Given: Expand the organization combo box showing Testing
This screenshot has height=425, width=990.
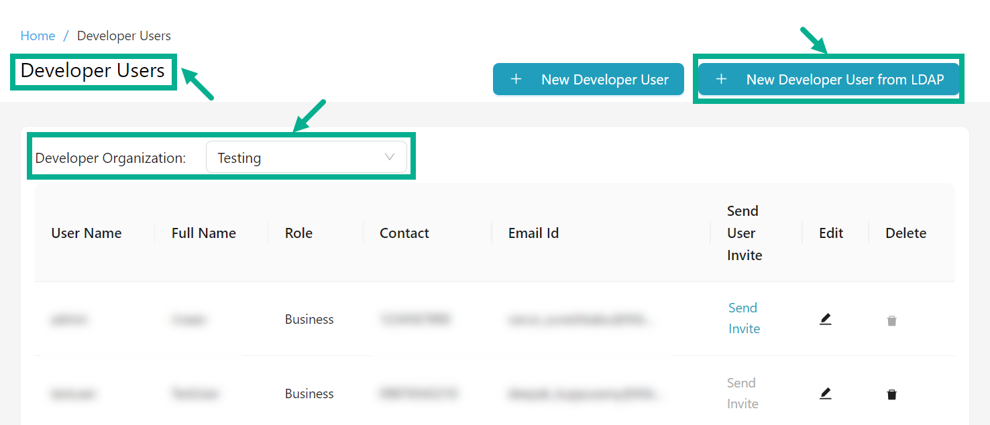Looking at the screenshot, I should (306, 157).
